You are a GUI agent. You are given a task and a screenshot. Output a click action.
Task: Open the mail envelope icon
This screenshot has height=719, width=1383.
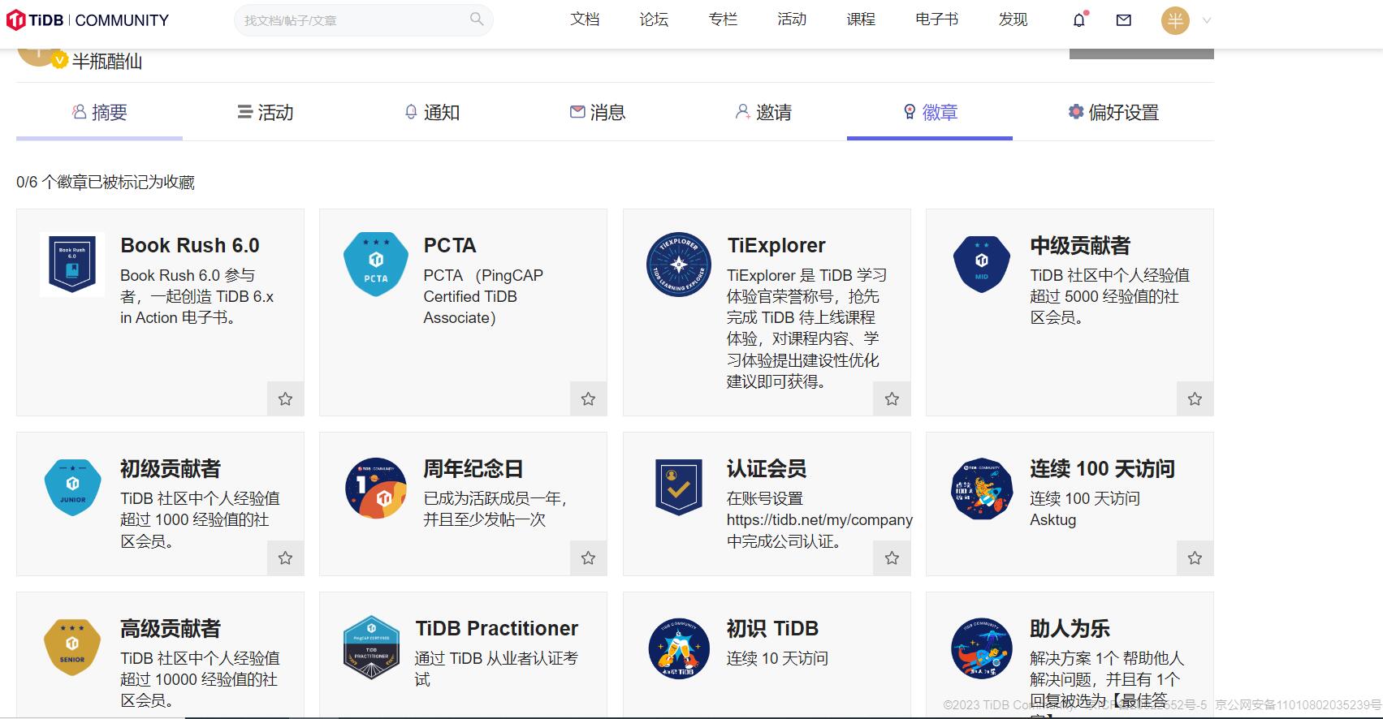click(x=1124, y=20)
